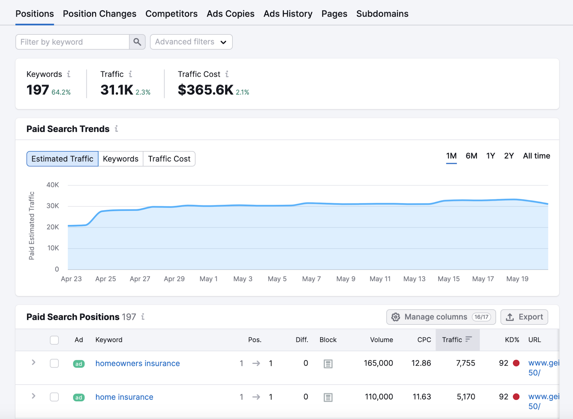The width and height of the screenshot is (573, 419).
Task: Click red KD dot for home insurance
Action: tap(516, 397)
